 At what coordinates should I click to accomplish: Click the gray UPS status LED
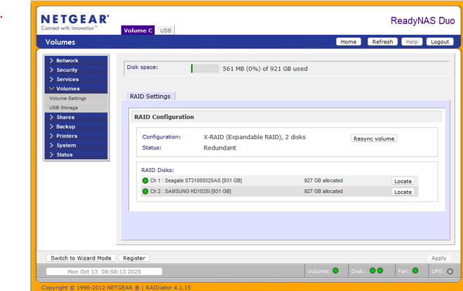pyautogui.click(x=450, y=271)
